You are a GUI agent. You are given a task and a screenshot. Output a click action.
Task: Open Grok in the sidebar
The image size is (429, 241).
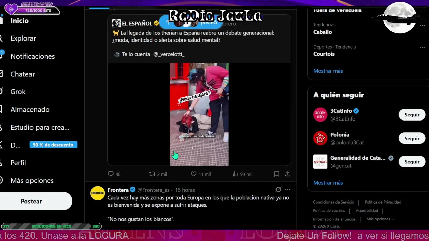click(18, 92)
